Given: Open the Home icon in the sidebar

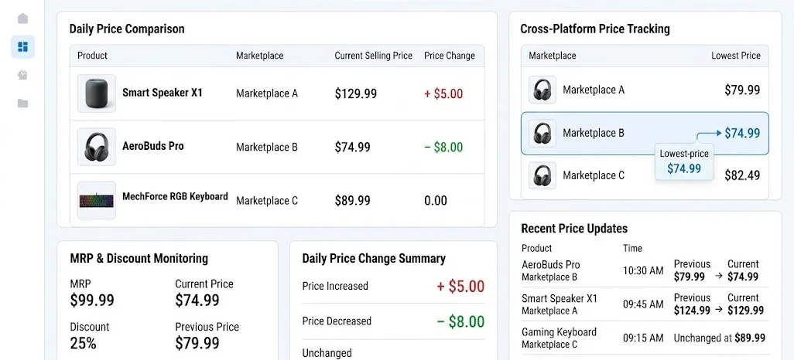Looking at the screenshot, I should [x=22, y=19].
